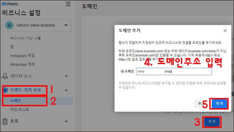Click the 내 도메인 input field
This screenshot has width=234, height=132.
click(174, 72)
